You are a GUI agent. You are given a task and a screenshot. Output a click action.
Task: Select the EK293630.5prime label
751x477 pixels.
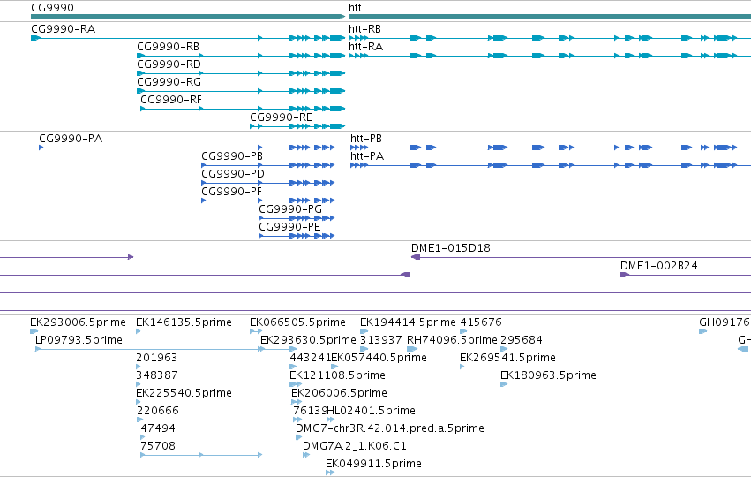pyautogui.click(x=309, y=340)
